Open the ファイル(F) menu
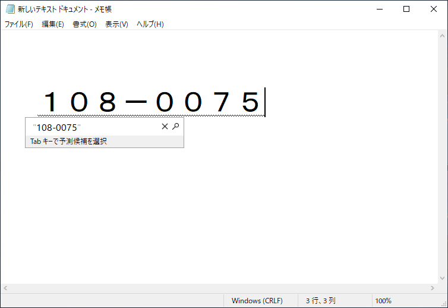 click(19, 24)
